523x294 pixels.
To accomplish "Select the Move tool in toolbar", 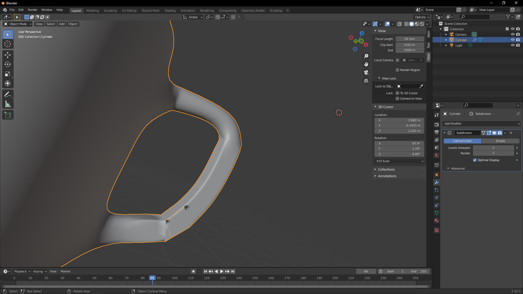I will tap(8, 55).
